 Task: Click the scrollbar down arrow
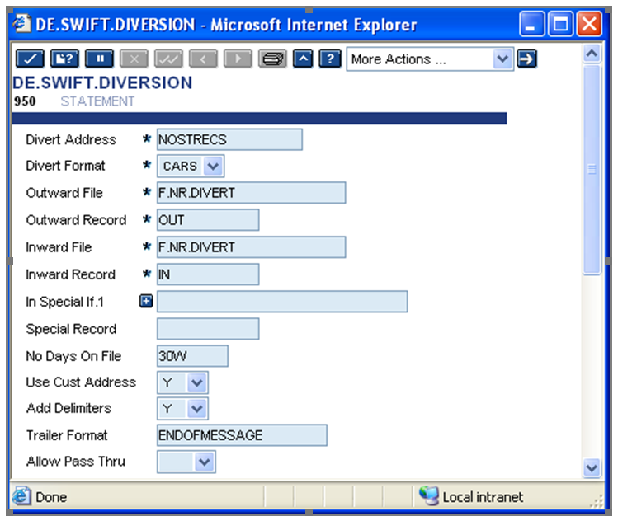(592, 468)
